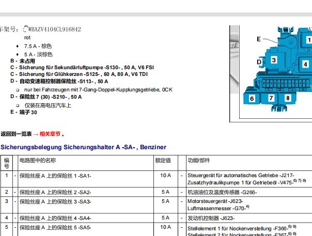Click cell 发动机控制器 -J623-
This screenshot has width=312, height=236.
(x=211, y=218)
